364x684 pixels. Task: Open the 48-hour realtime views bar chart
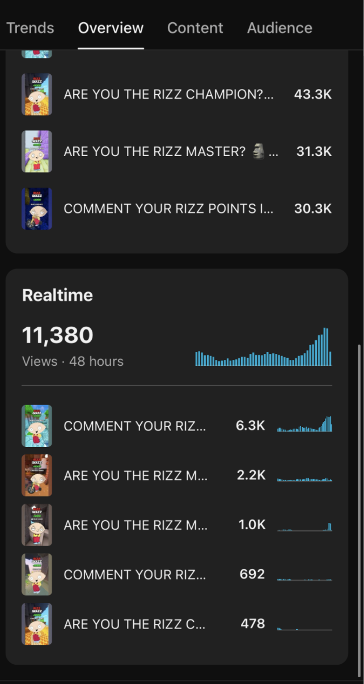[263, 347]
